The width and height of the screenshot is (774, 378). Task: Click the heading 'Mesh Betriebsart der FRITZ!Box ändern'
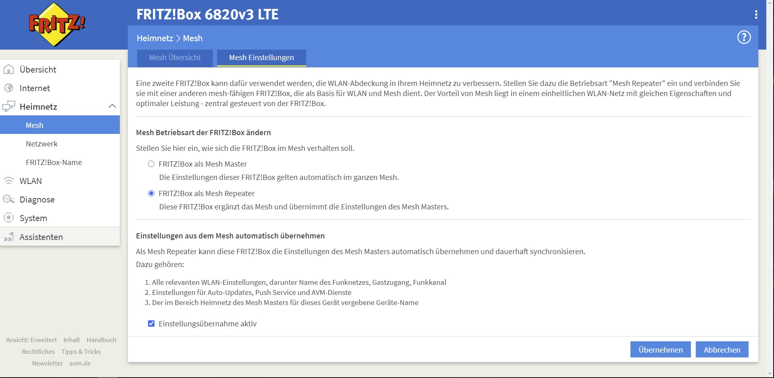pyautogui.click(x=203, y=133)
